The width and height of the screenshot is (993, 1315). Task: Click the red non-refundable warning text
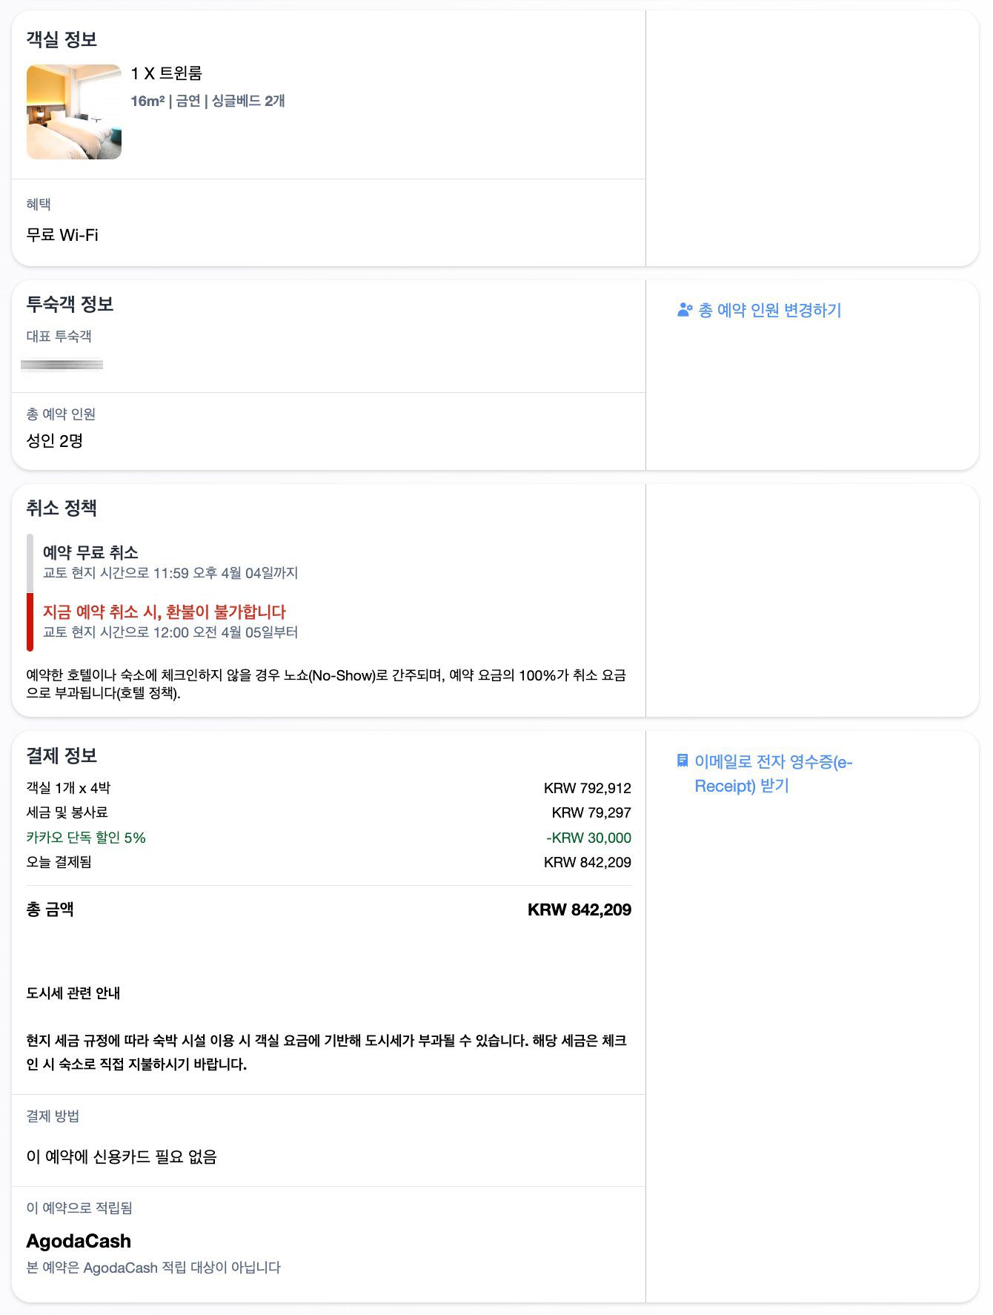[x=165, y=612]
